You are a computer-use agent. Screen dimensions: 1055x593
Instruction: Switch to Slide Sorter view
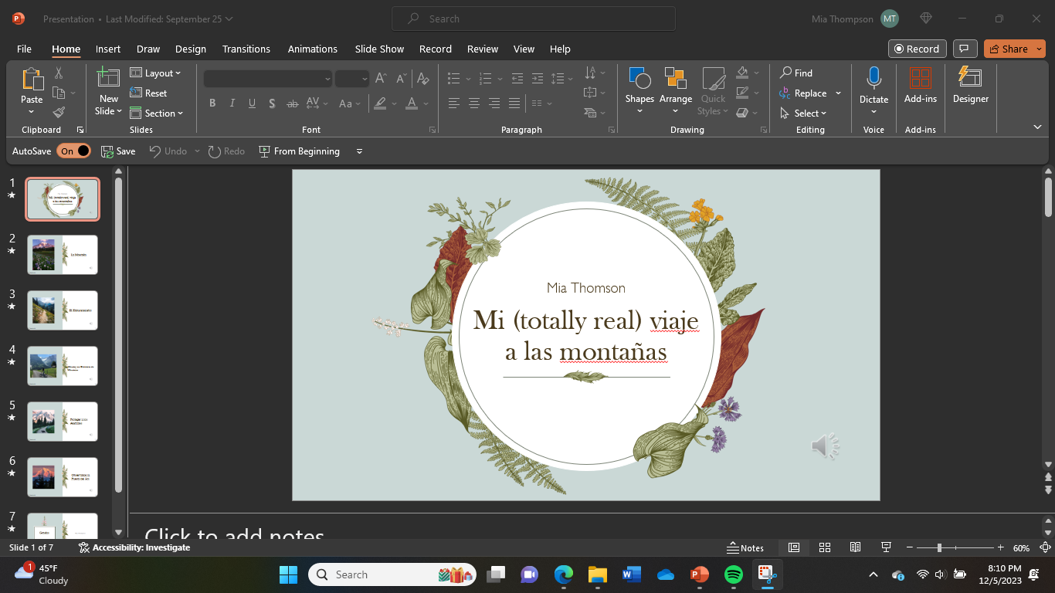pyautogui.click(x=824, y=547)
